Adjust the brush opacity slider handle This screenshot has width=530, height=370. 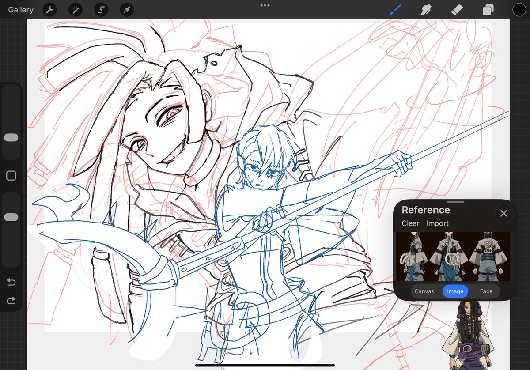coord(11,217)
